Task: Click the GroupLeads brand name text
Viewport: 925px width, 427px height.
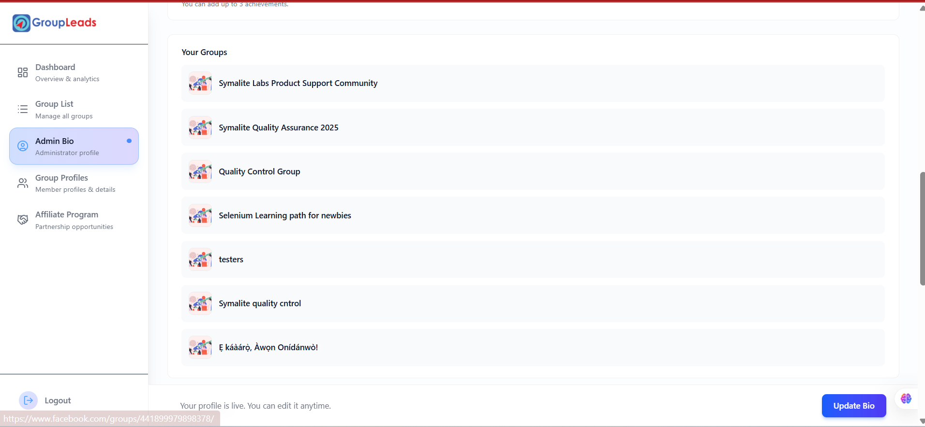Action: pos(64,23)
